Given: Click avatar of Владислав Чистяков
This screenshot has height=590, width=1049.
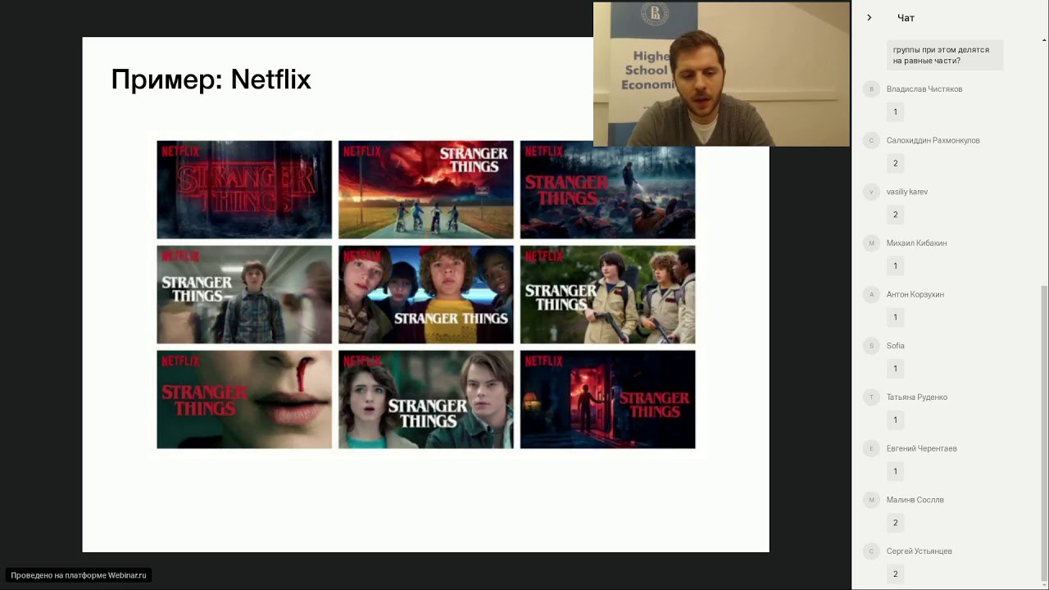Looking at the screenshot, I should (x=871, y=89).
